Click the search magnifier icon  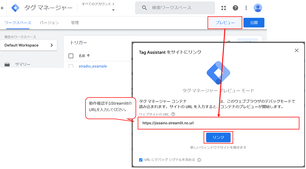[x=145, y=8]
